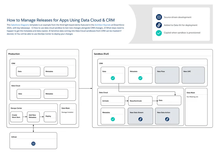Select the New LWC box in Sandbox CRM

(193, 75)
